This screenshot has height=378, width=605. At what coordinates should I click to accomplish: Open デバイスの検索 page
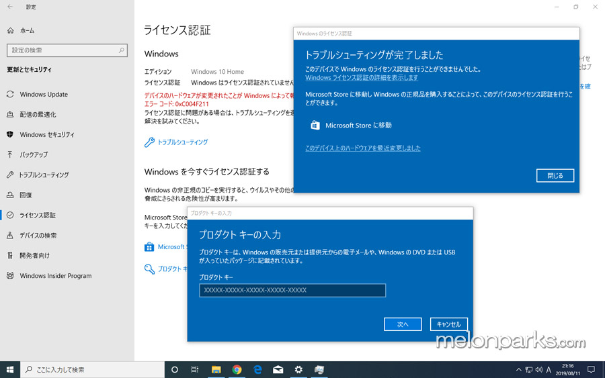[x=38, y=235]
